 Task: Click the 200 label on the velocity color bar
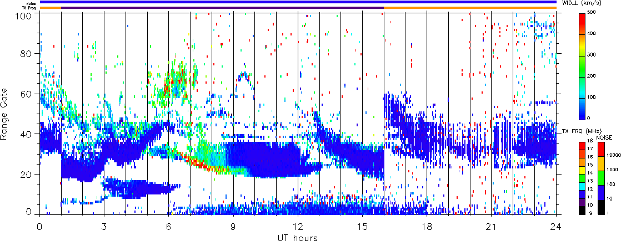593,77
